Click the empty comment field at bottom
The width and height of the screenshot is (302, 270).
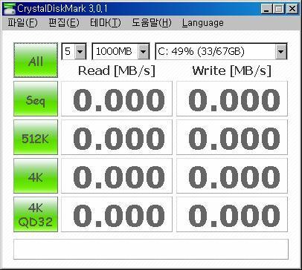pos(151,249)
